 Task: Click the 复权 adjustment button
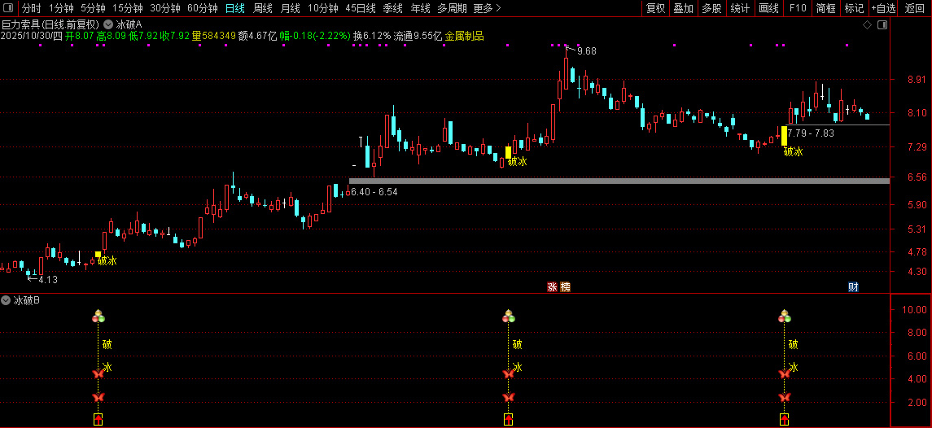coord(655,8)
